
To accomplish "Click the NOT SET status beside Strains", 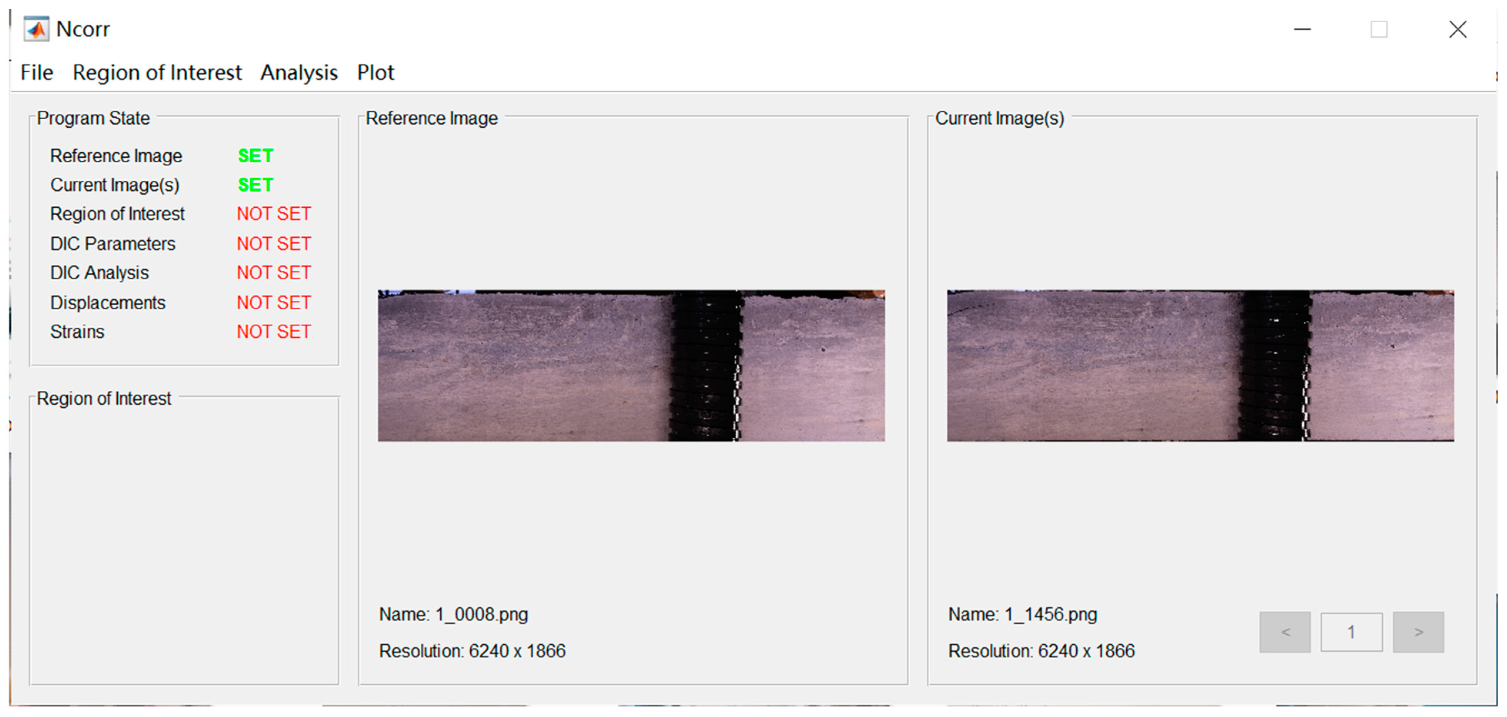I will pos(273,332).
